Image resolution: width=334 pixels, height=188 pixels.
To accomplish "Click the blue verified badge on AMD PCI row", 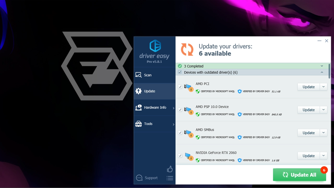I will (240, 91).
